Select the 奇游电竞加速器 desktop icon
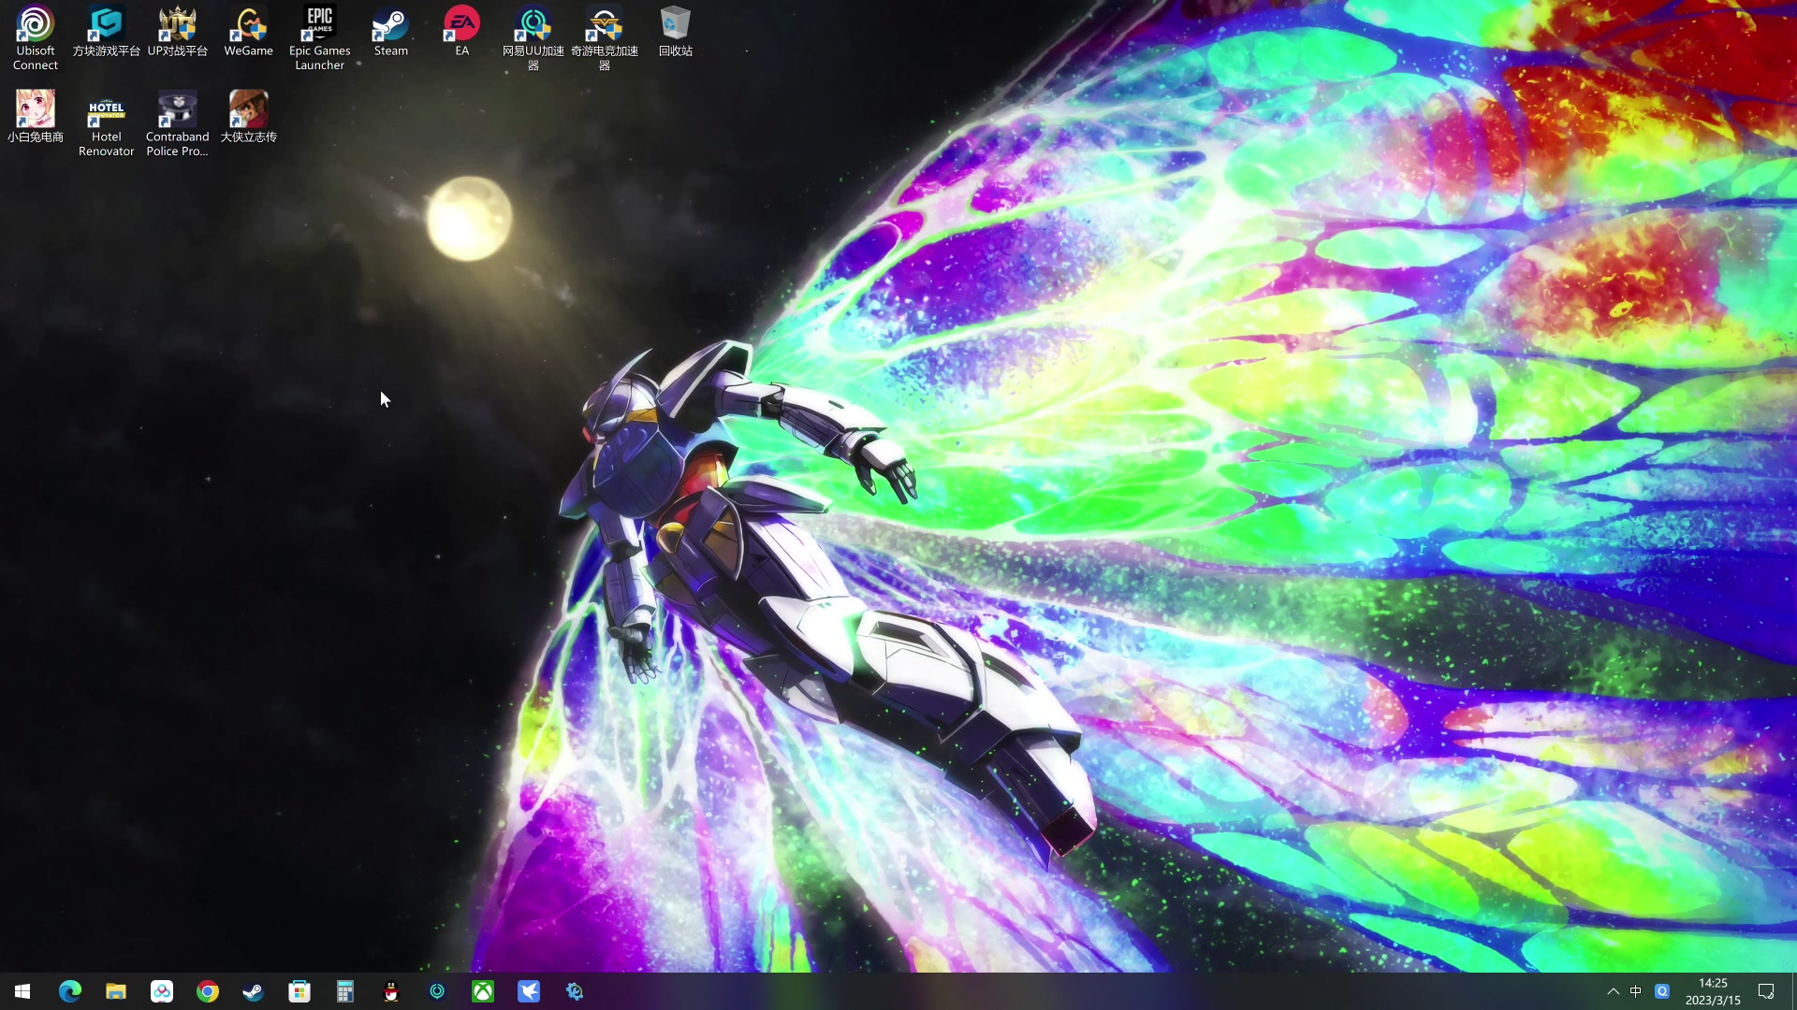1797x1010 pixels. (x=605, y=38)
